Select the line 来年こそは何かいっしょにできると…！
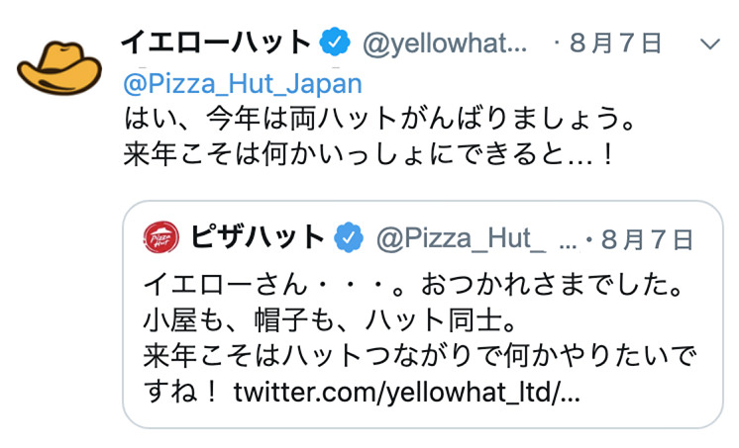 coord(369,154)
